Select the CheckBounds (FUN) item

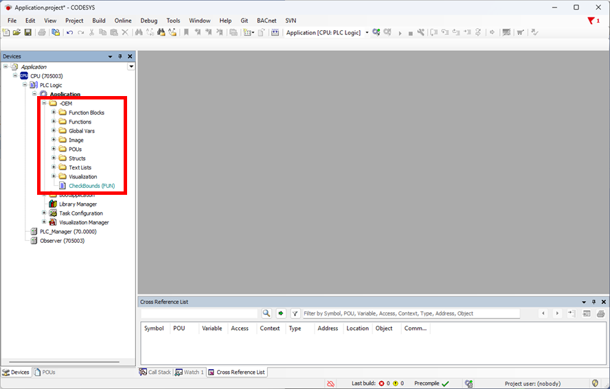pos(91,186)
